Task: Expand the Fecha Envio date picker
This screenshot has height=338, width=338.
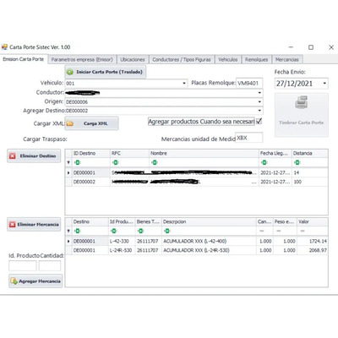Action: [x=324, y=84]
